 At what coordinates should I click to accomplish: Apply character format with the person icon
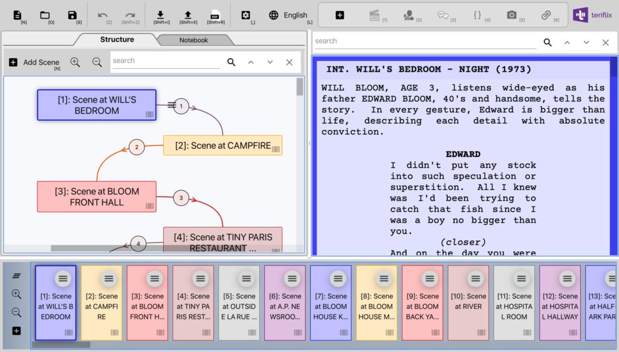tap(409, 15)
